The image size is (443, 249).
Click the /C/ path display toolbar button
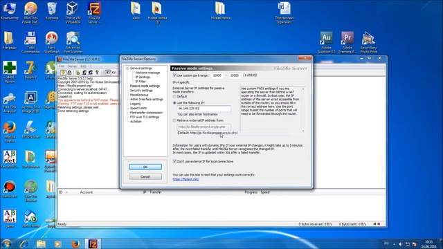(108, 73)
